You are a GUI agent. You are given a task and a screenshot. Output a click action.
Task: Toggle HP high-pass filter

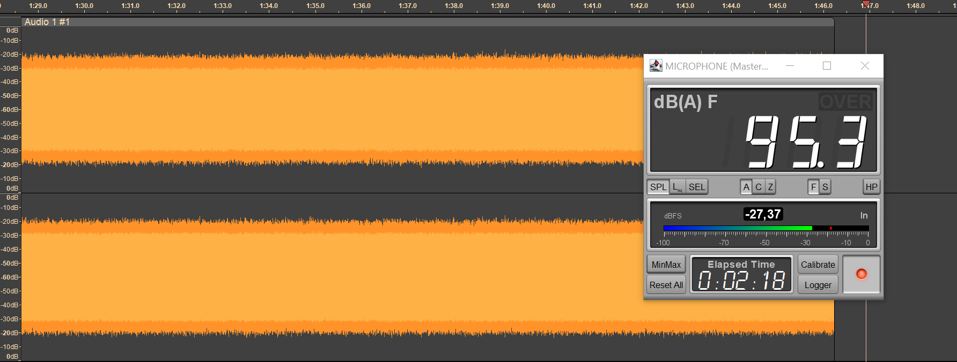[871, 187]
